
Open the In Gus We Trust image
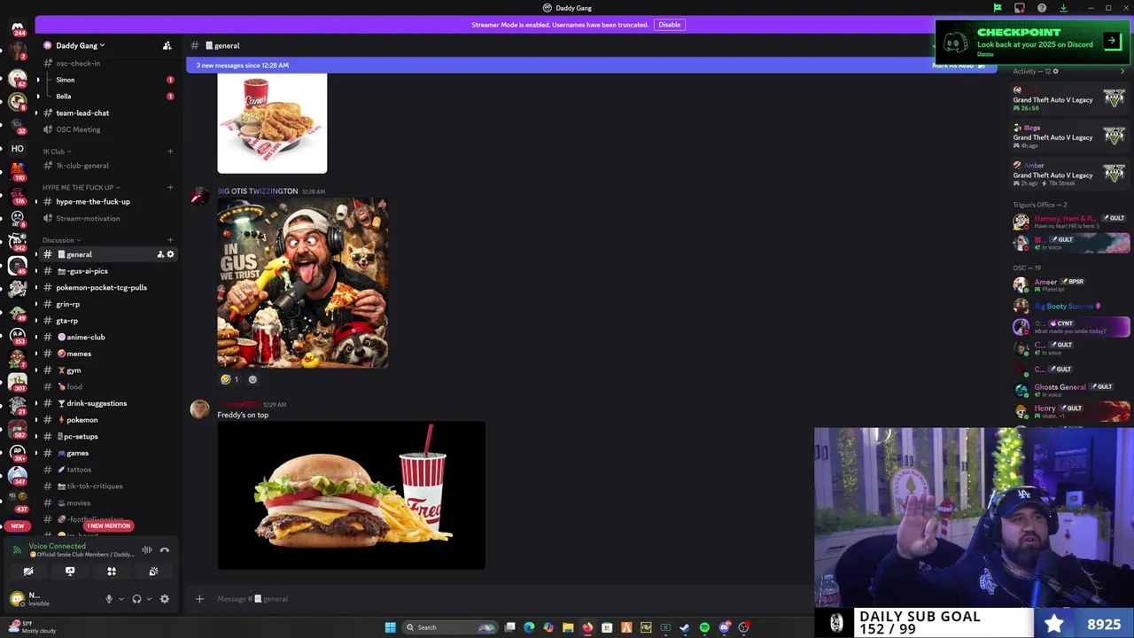pyautogui.click(x=302, y=282)
